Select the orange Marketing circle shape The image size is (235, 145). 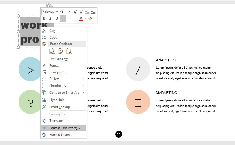138,102
